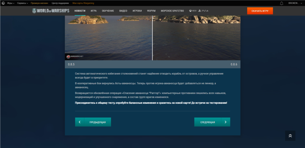The height and width of the screenshot is (148, 305).
Task: Click the right arrow on Следующая button
Action: point(226,122)
